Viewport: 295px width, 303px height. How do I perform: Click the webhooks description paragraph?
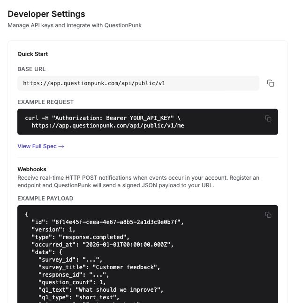coord(138,182)
